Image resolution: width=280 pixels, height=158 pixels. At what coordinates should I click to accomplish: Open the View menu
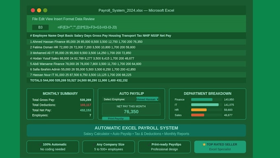coord(49,19)
